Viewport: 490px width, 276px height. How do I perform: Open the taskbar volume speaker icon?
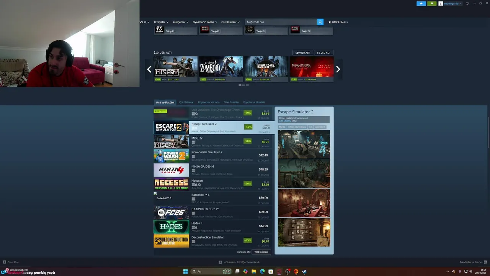[470, 271]
